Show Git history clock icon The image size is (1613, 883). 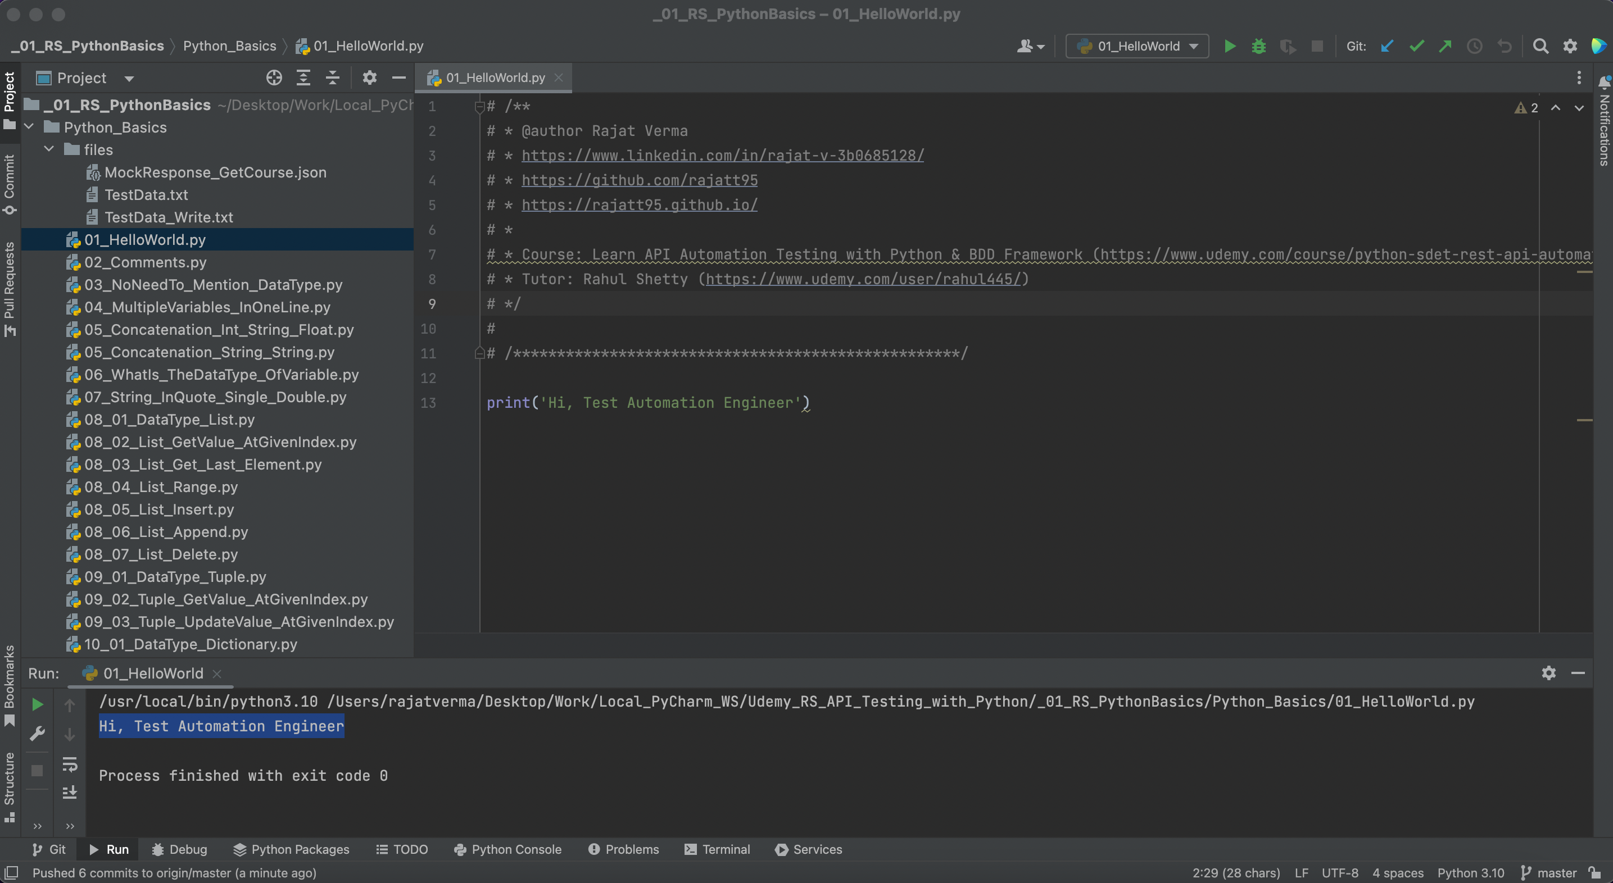pyautogui.click(x=1475, y=46)
